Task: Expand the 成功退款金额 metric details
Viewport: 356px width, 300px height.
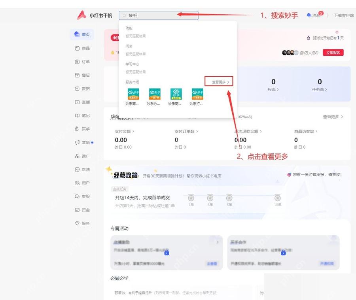Action: tap(248, 131)
